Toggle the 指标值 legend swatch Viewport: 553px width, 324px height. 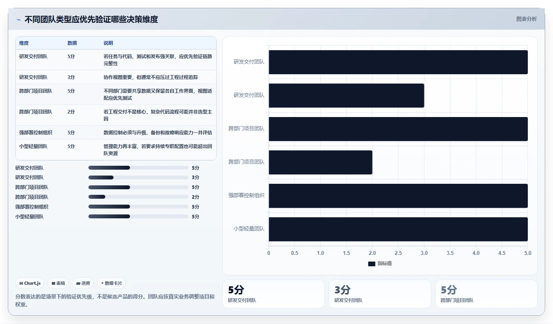(x=372, y=264)
